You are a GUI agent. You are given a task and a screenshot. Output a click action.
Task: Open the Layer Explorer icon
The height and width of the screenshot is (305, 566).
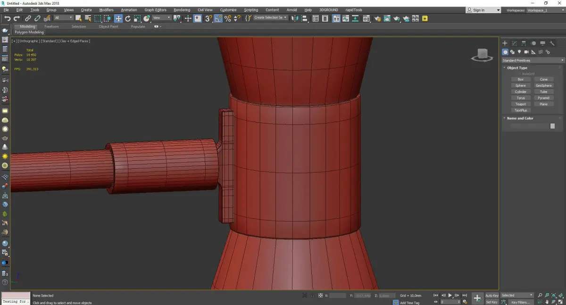coord(326,18)
